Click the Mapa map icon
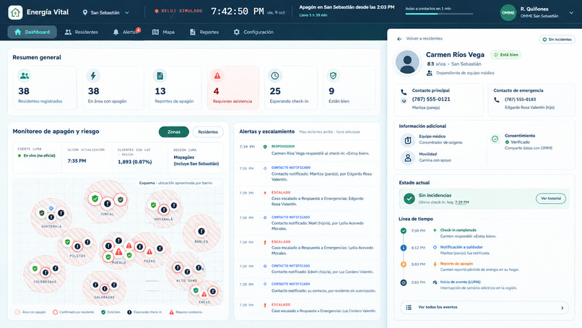The height and width of the screenshot is (328, 582). [155, 32]
